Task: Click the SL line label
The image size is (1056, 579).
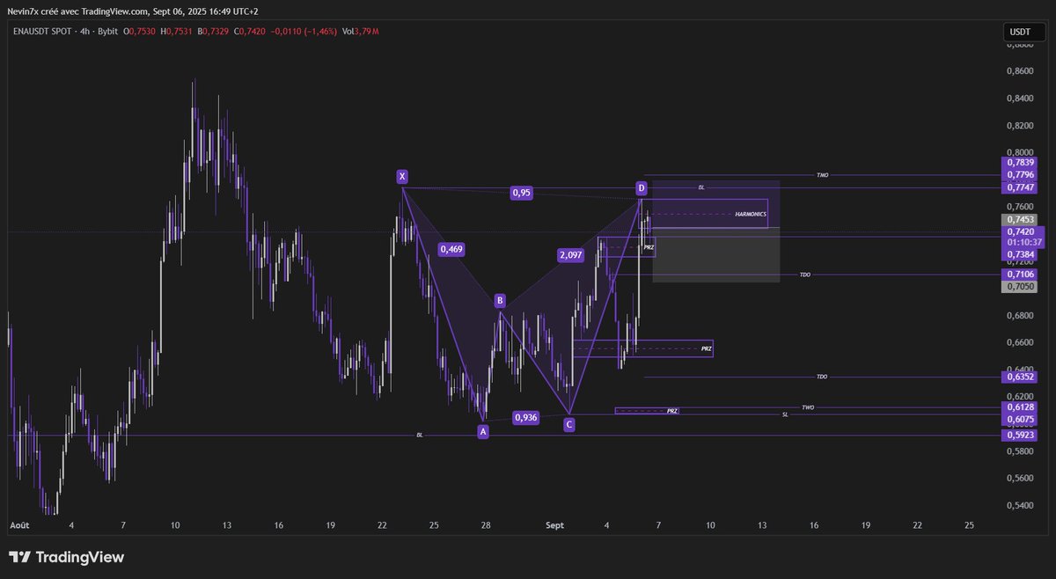Action: (x=785, y=414)
